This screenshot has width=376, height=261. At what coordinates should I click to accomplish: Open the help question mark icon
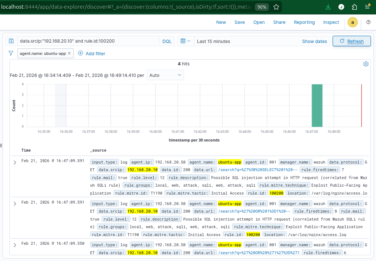368,22
